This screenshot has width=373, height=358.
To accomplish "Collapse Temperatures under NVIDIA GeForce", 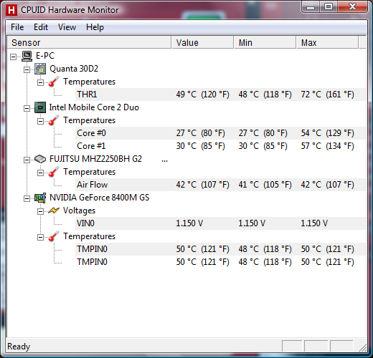I will coord(40,237).
